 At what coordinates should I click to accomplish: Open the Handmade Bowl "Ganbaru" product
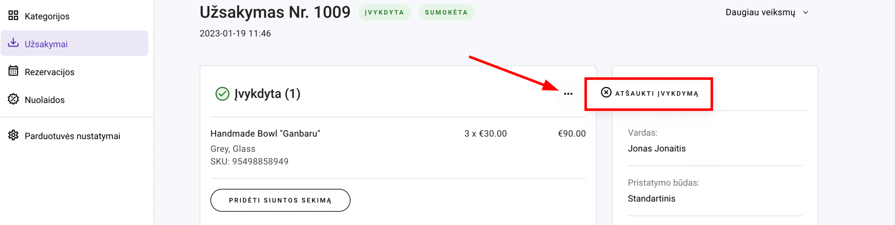pos(266,133)
